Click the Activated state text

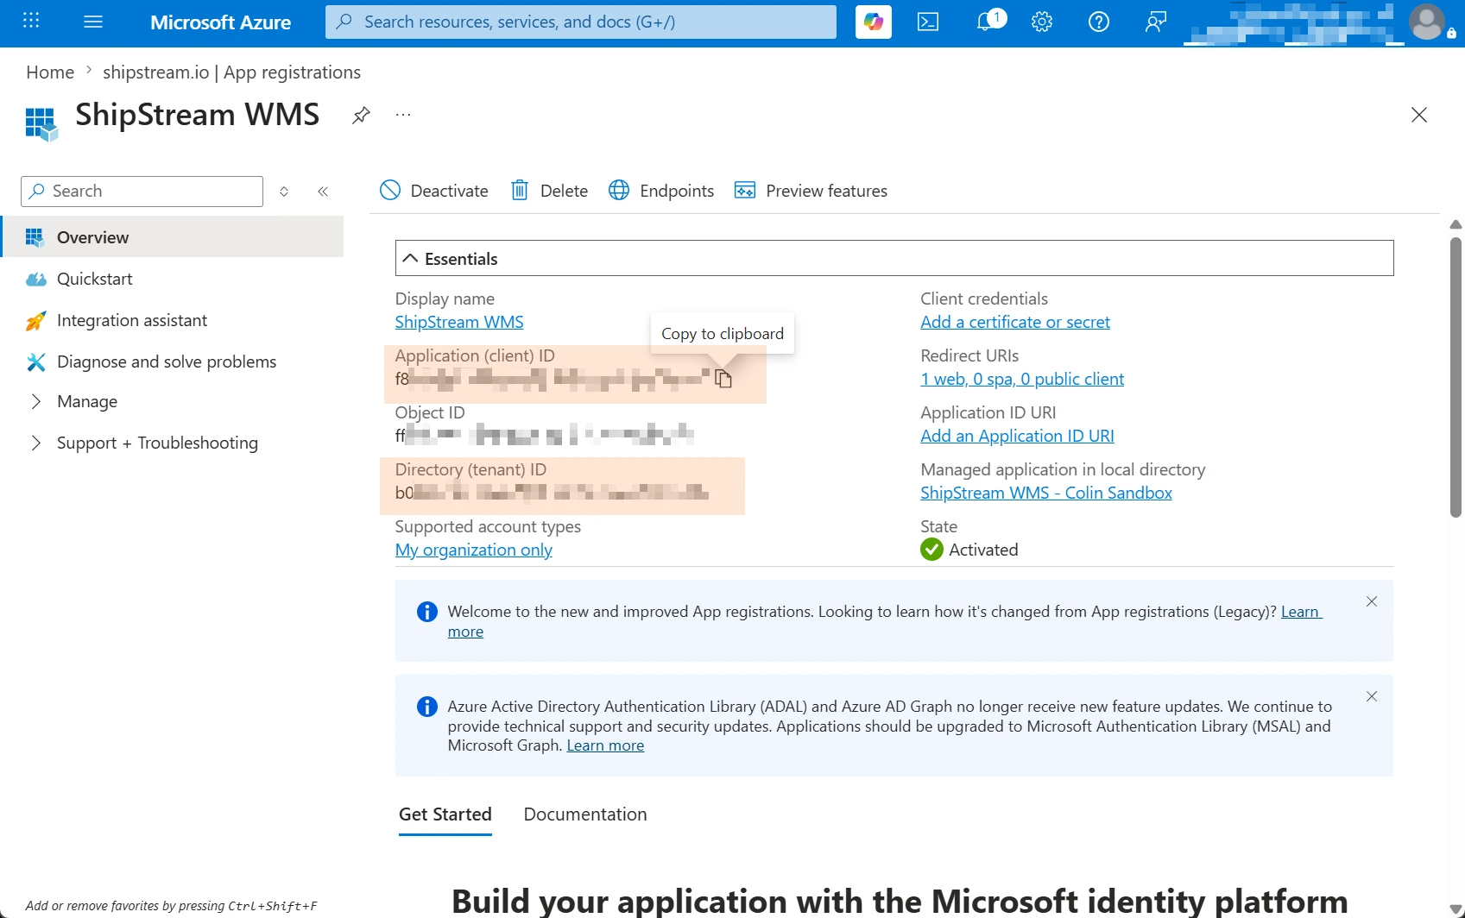tap(983, 550)
